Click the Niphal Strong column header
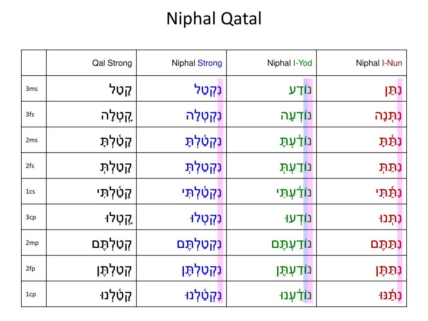This screenshot has width=428, height=321. 197,63
